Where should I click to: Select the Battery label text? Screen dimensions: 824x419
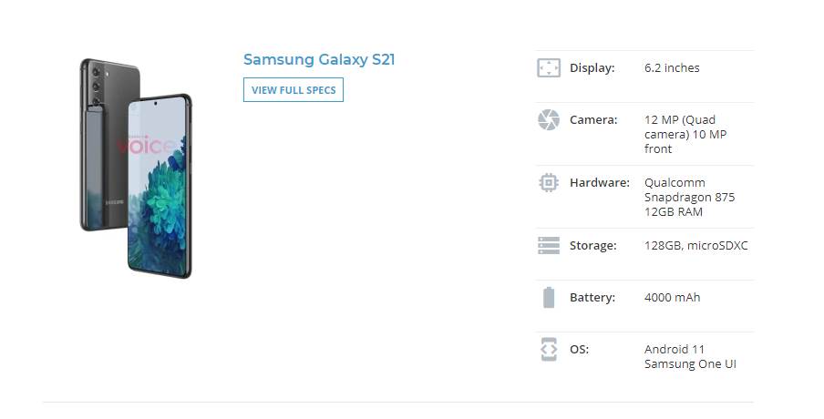pos(592,298)
